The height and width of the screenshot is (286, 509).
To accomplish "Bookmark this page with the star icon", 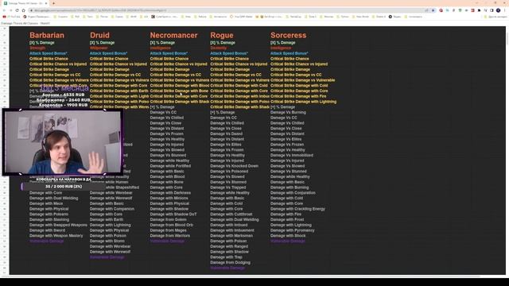I will pyautogui.click(x=433, y=10).
